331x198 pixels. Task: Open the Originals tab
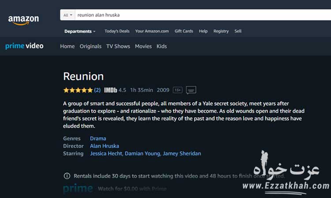[90, 46]
